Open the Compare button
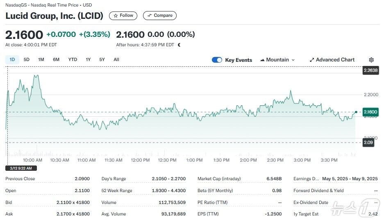Screen dimensions: 384x222 160,16
